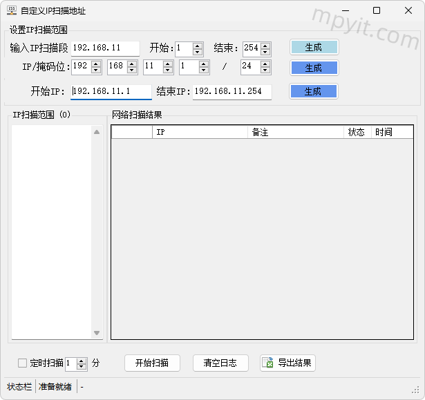
Task: Decrease the timed scan minutes spinner
Action: click(82, 366)
